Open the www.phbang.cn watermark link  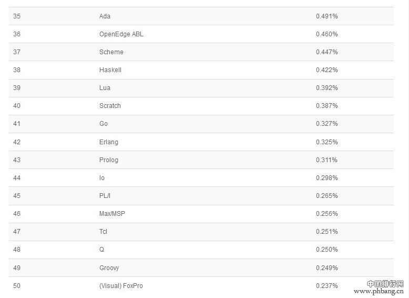379,291
